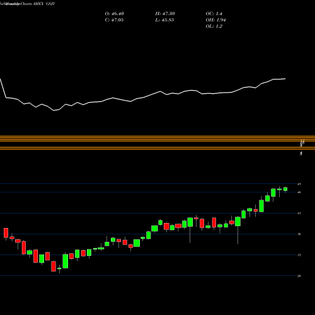Viewport: 315px width, 315px height.
Task: Click the 26 price axis label
Action: [x=299, y=276]
